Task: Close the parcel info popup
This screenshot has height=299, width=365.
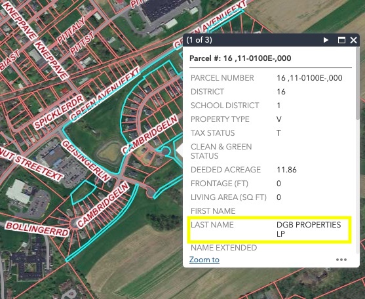Action: [x=354, y=40]
